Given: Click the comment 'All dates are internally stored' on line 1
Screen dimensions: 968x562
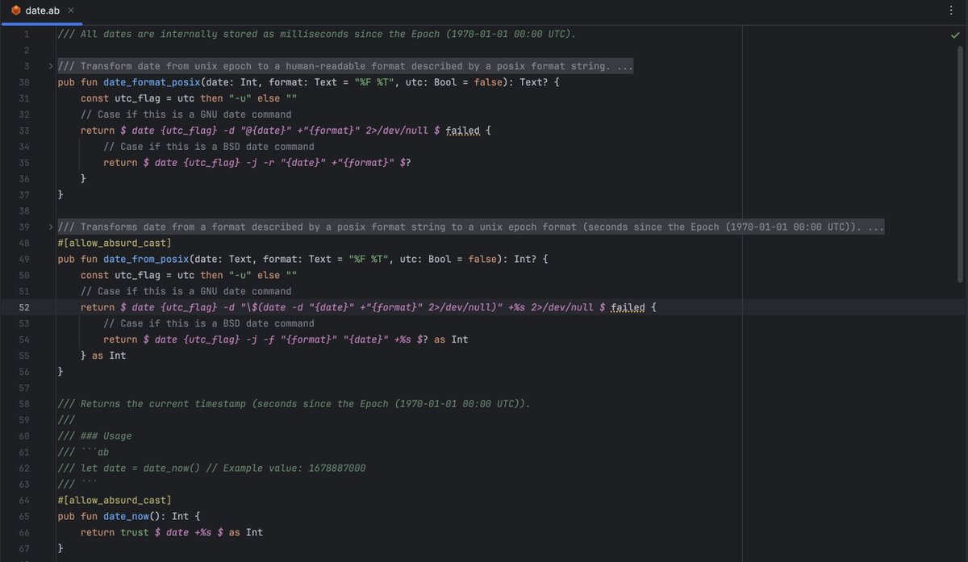Looking at the screenshot, I should coord(168,34).
